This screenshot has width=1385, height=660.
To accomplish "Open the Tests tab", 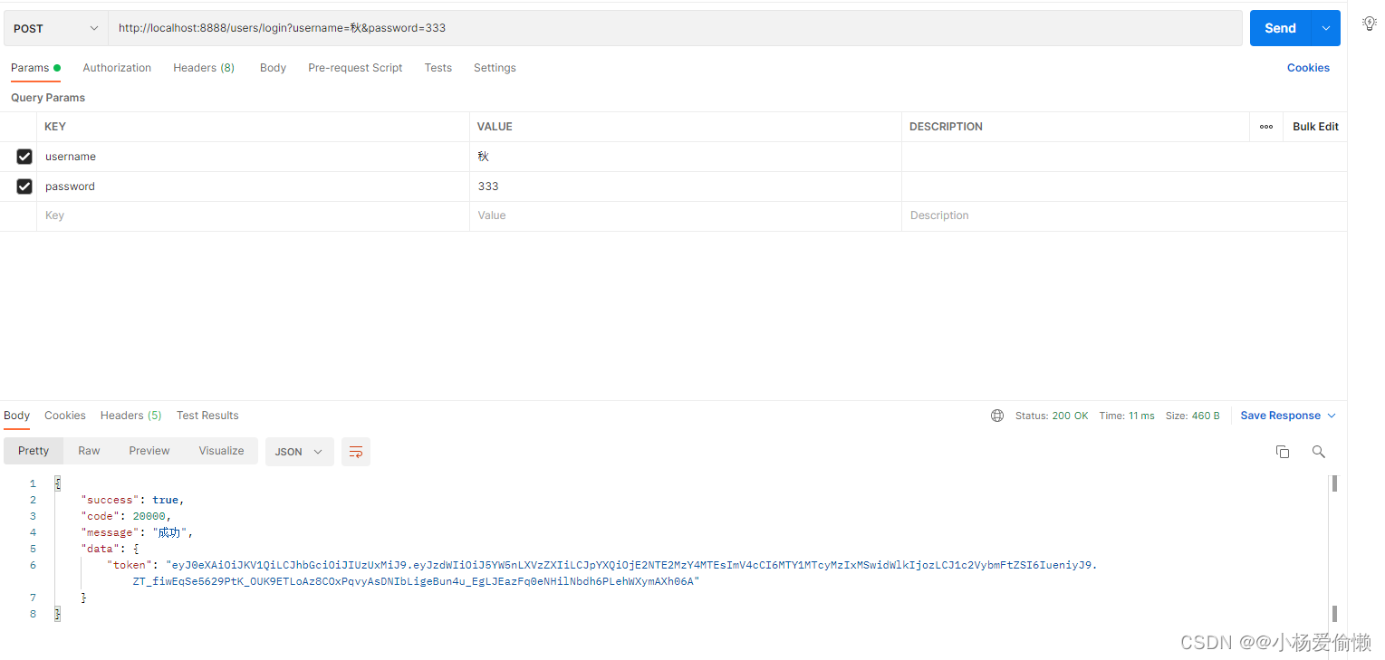I will (438, 67).
